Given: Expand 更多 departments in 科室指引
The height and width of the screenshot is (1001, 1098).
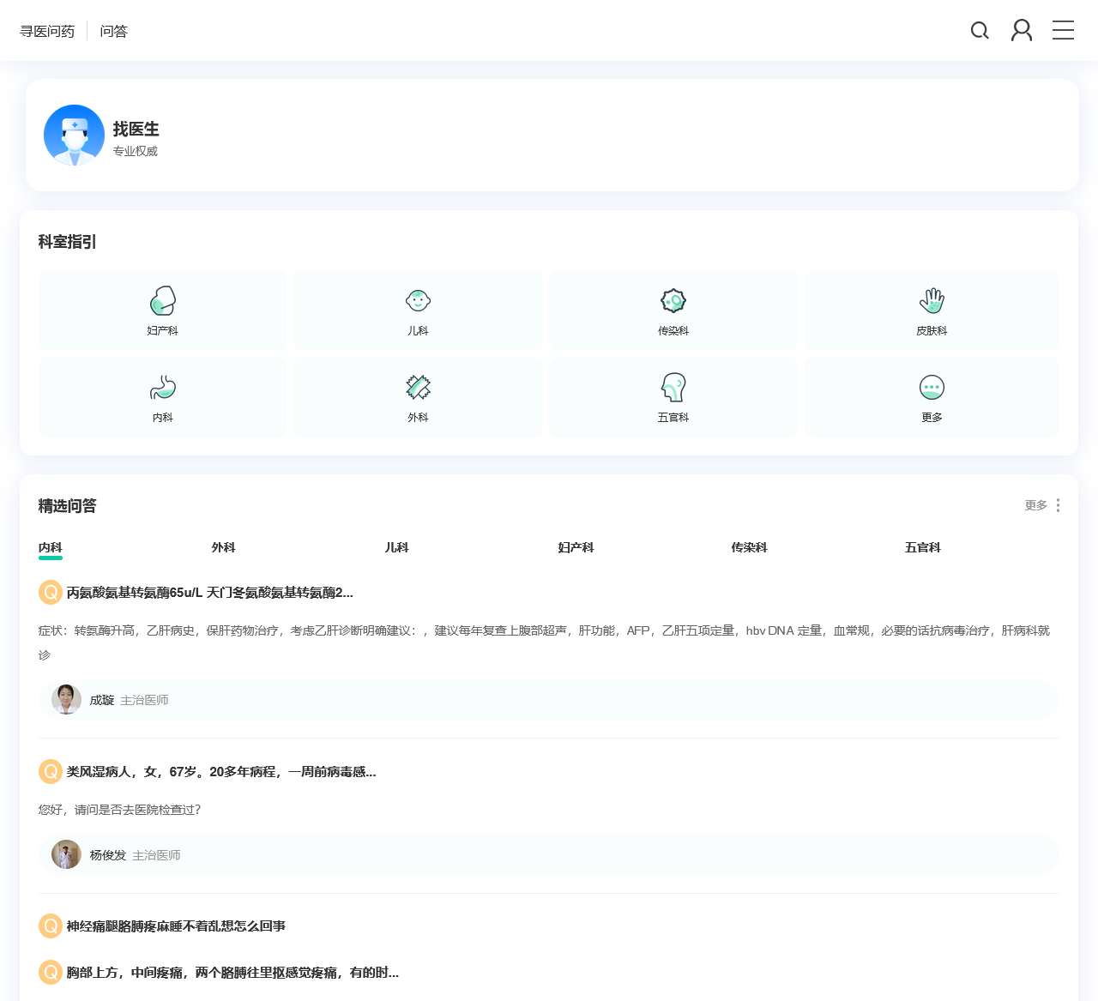Looking at the screenshot, I should (x=932, y=389).
